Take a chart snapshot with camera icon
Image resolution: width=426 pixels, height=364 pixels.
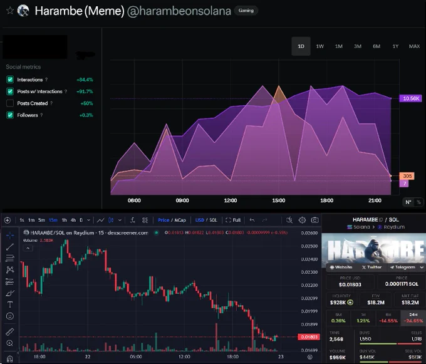[315, 220]
